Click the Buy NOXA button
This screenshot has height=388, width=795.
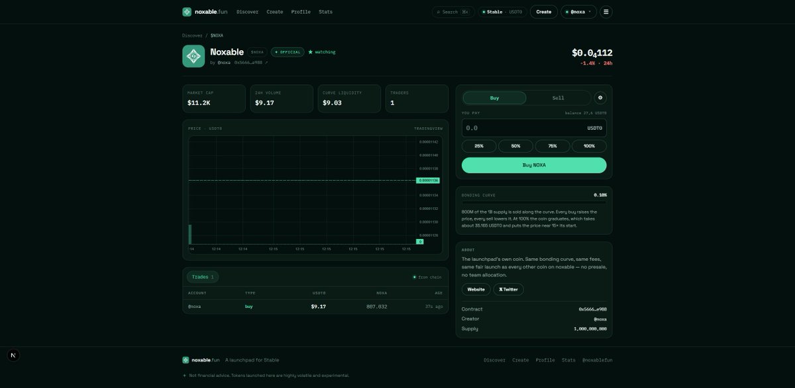pos(534,165)
